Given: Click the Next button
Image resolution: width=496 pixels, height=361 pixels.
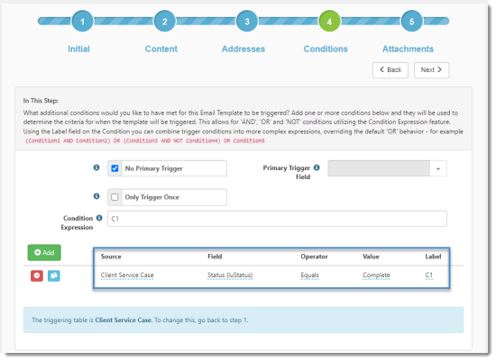Looking at the screenshot, I should 431,70.
